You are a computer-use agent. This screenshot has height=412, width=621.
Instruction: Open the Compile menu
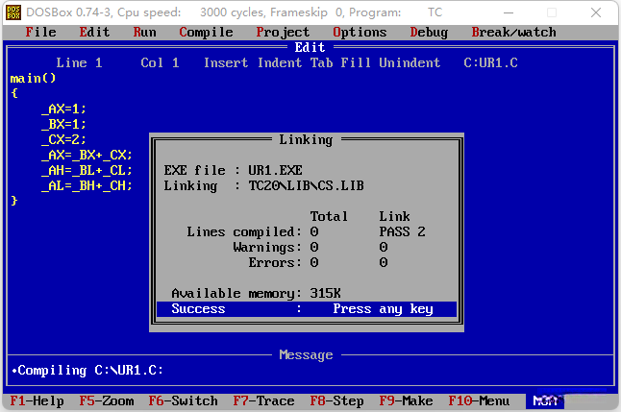(206, 32)
